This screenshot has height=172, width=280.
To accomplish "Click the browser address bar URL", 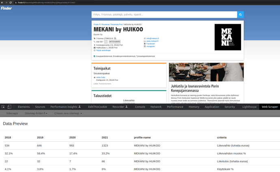I will (x=46, y=3).
